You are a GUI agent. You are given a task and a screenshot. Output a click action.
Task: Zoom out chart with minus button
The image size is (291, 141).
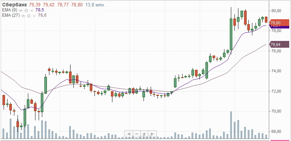pos(137,134)
